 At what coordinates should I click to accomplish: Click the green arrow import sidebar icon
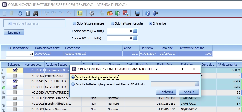pos(3,88)
